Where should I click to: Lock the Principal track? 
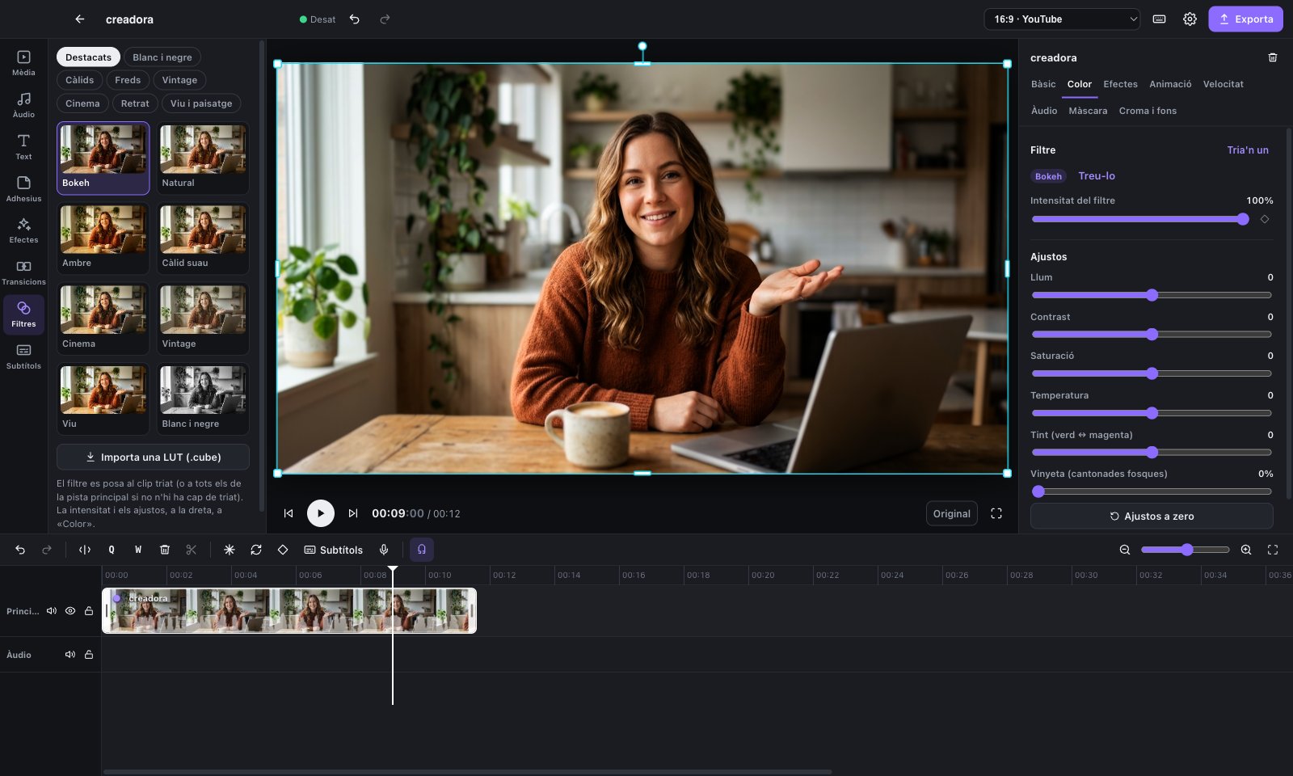tap(89, 611)
